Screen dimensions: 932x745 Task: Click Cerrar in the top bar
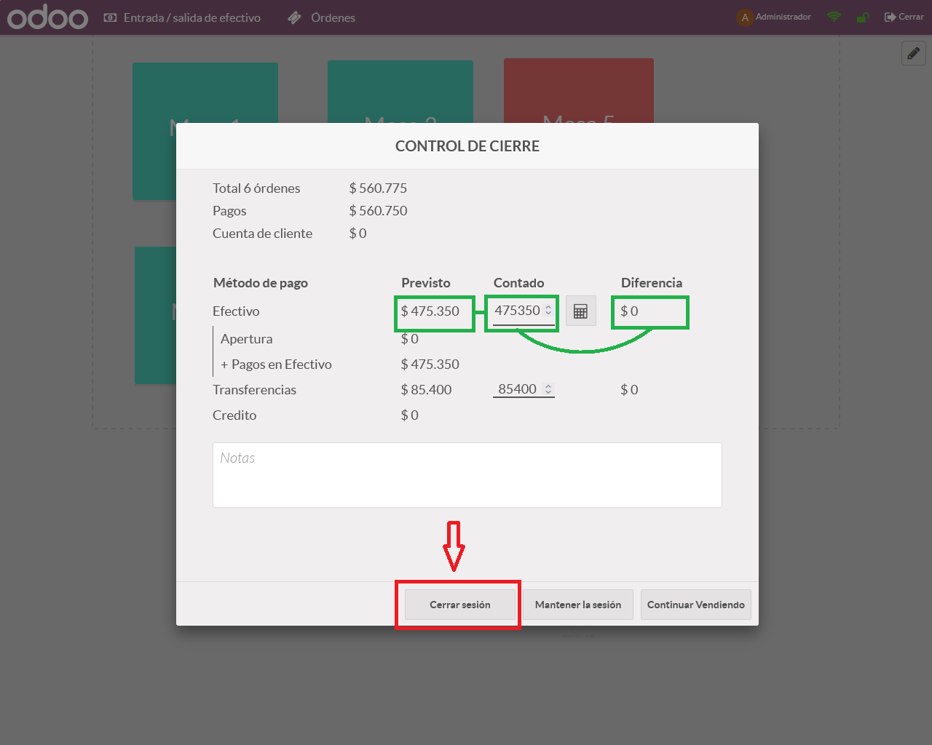click(x=904, y=17)
